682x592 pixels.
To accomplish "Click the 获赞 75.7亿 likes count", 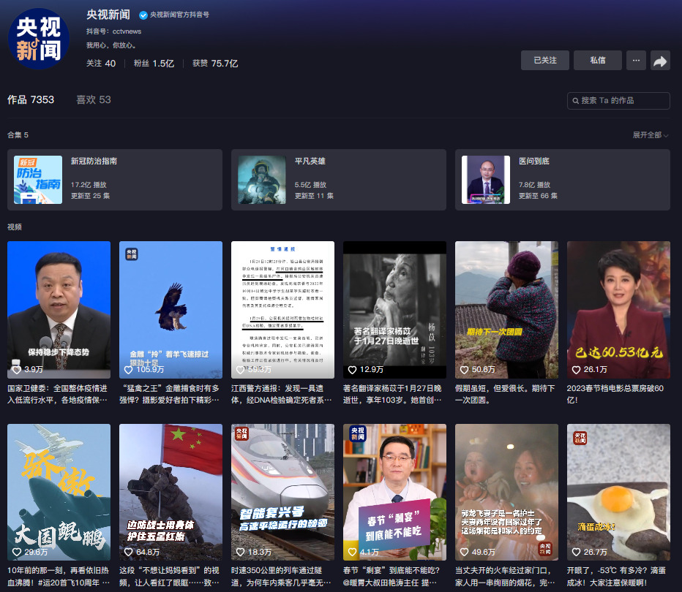I will (x=215, y=64).
